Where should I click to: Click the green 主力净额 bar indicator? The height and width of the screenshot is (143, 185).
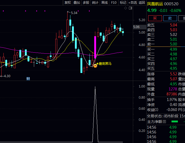[175, 122]
